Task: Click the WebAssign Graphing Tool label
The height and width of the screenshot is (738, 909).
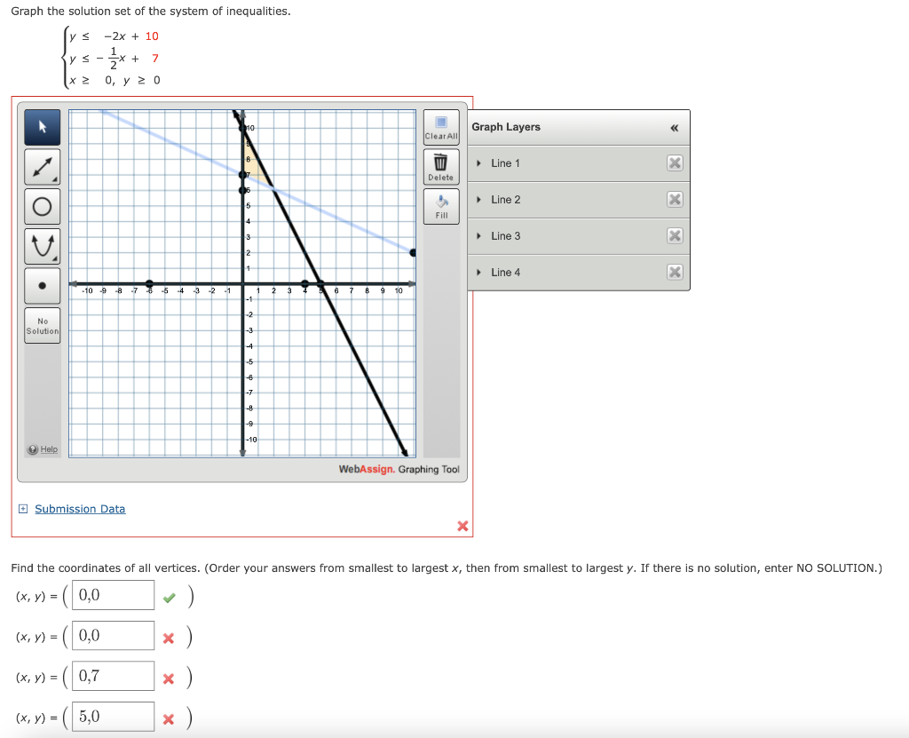Action: click(397, 469)
